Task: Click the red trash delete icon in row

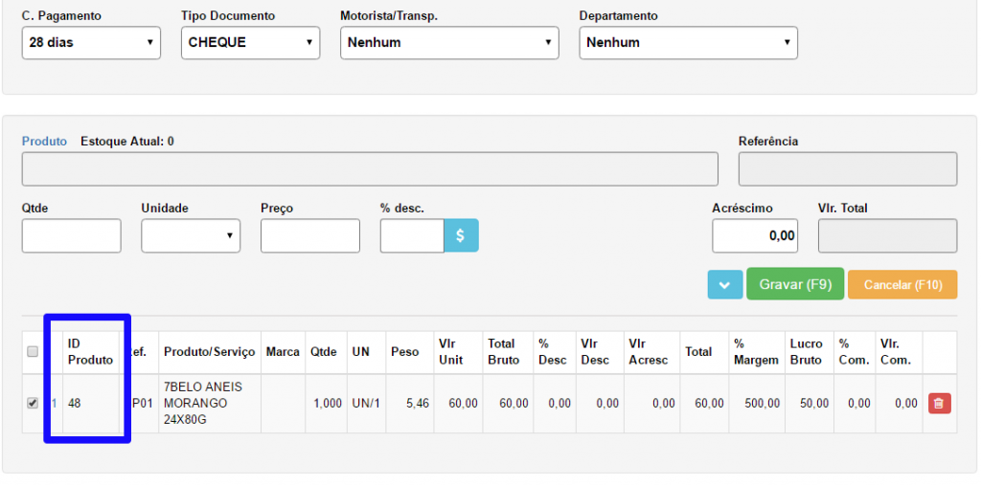Action: pyautogui.click(x=939, y=404)
